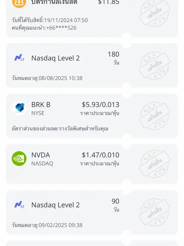The height and width of the screenshot is (246, 184).
Task: Tap the completed stamp on NVDA card
Action: 154,164
